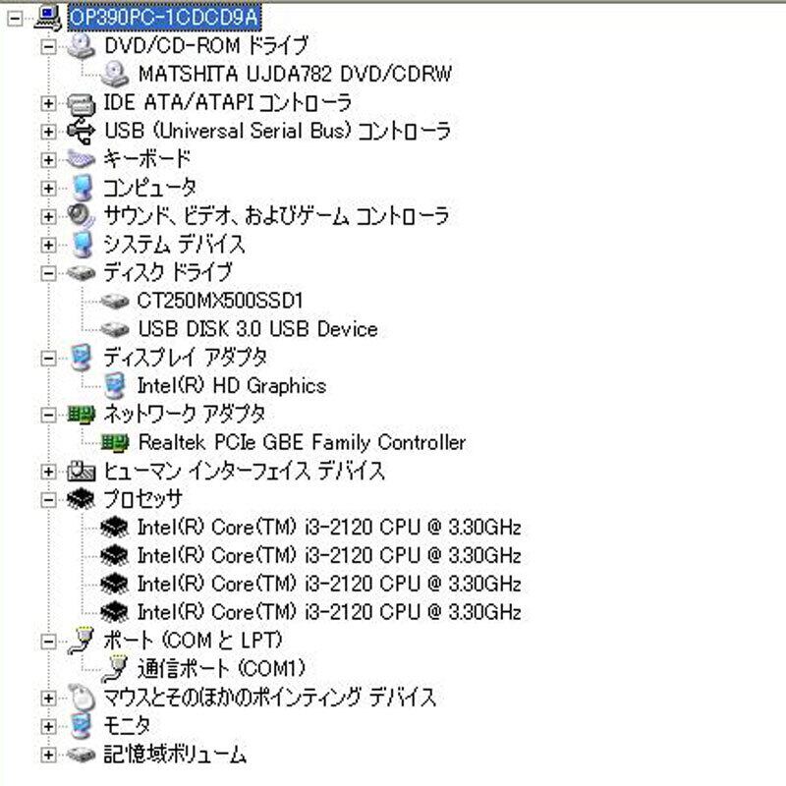Click the IDE ATA/ATAPI コントローラ icon
Image resolution: width=786 pixels, height=786 pixels.
pos(81,103)
